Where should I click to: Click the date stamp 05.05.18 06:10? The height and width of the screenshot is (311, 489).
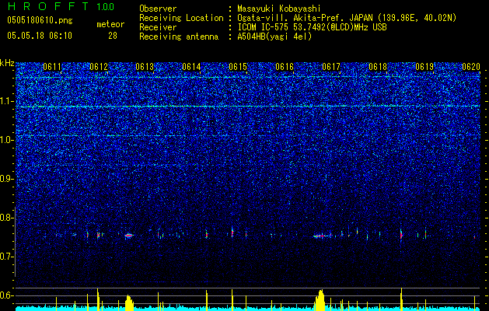coord(40,36)
